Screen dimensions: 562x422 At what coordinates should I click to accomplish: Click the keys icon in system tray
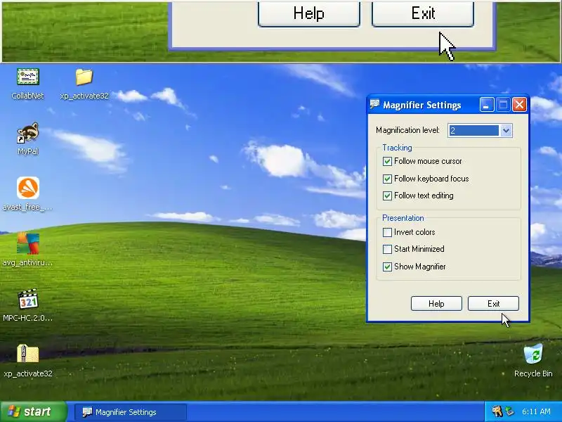(497, 411)
